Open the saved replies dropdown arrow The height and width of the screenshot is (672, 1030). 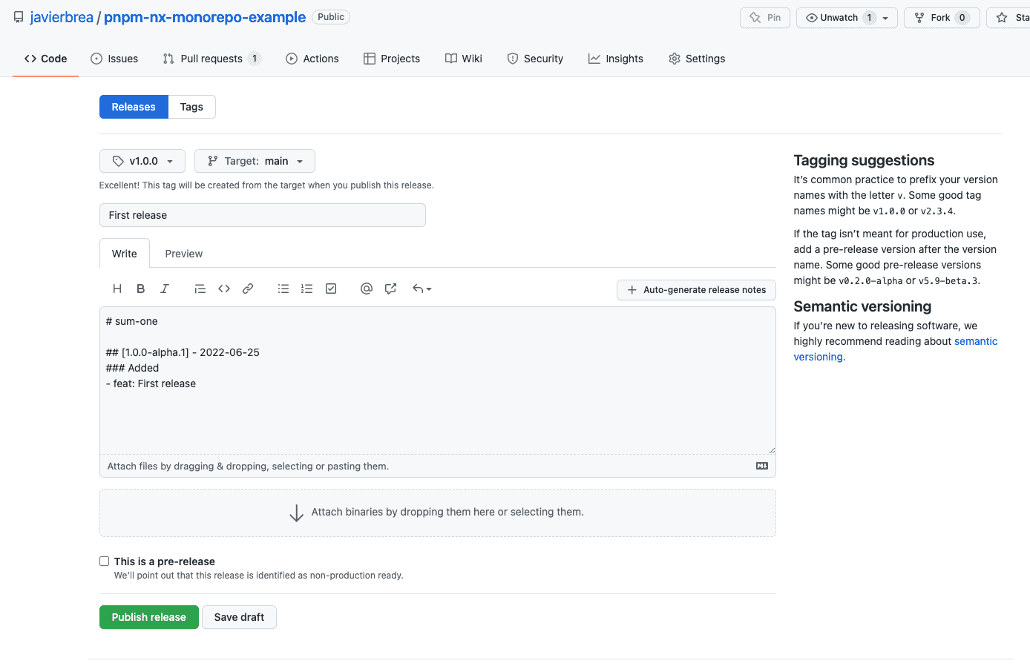pyautogui.click(x=429, y=289)
